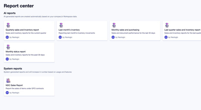
Task: Click Naologic logo badge on NDC Sales Report card
Action: [7, 93]
